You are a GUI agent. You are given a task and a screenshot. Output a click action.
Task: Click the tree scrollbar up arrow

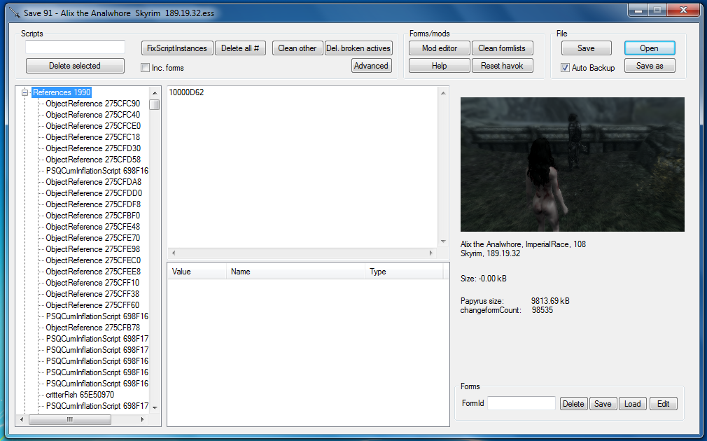point(155,93)
